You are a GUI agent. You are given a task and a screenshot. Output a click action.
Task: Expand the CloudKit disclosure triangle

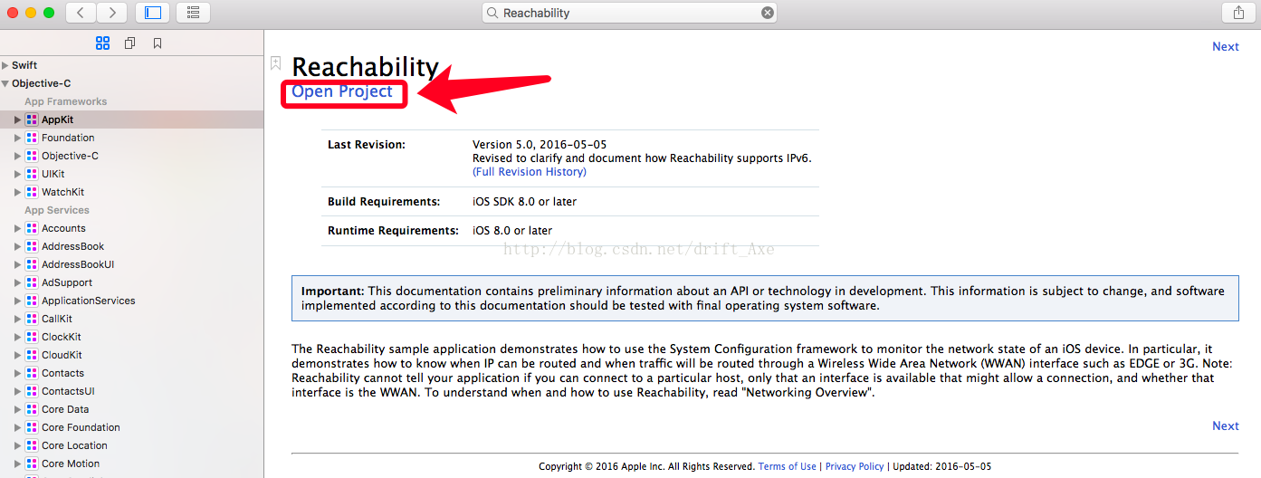(17, 355)
